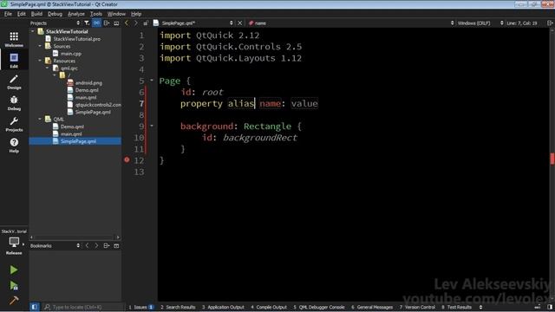
Task: Toggle the left sidebar visibility
Action: click(35, 307)
